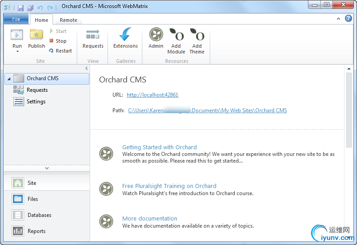Click the Save icon in title bar
The height and width of the screenshot is (245, 357).
[21, 8]
